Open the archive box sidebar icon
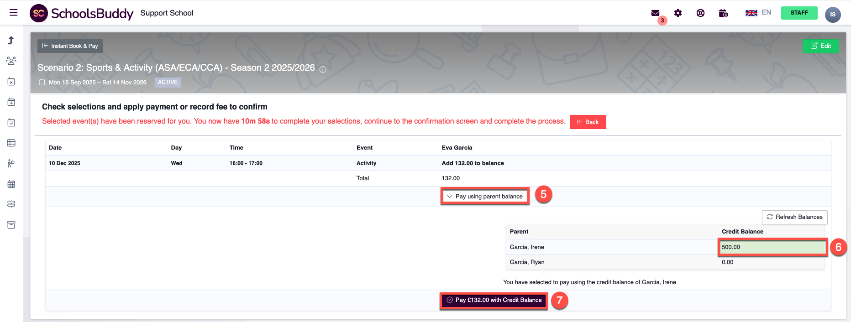The width and height of the screenshot is (851, 322). 11,225
